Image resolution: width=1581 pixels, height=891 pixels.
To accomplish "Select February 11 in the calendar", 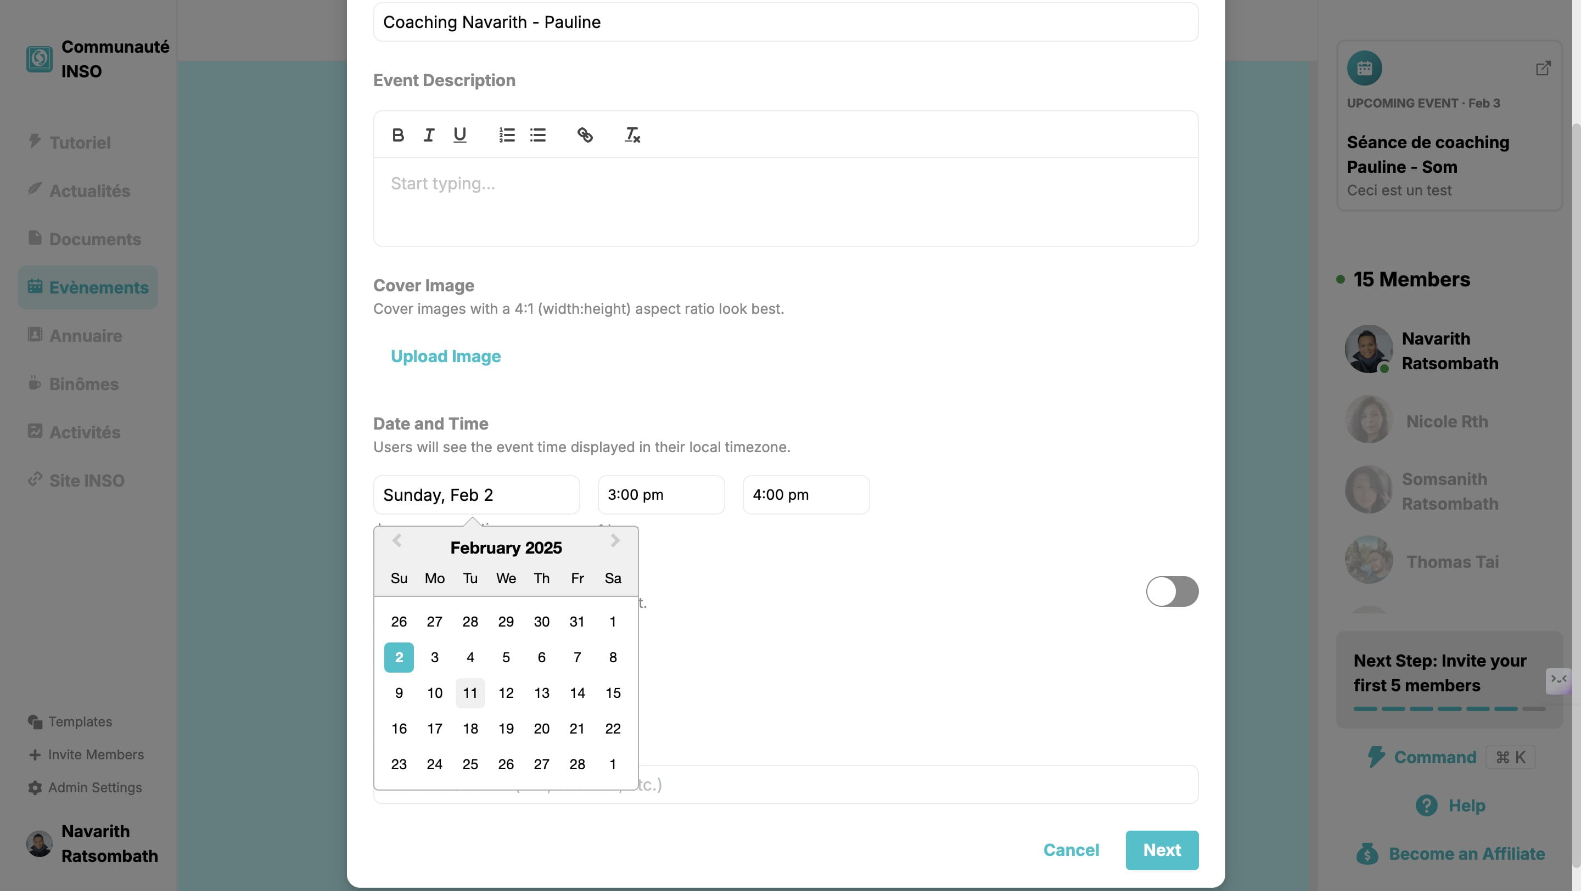I will coord(470,693).
